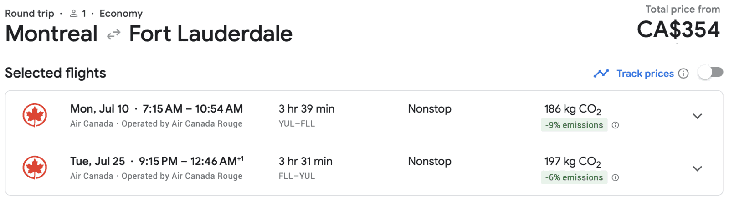The image size is (729, 202).
Task: Click the Montreal origin heading
Action: tap(51, 34)
